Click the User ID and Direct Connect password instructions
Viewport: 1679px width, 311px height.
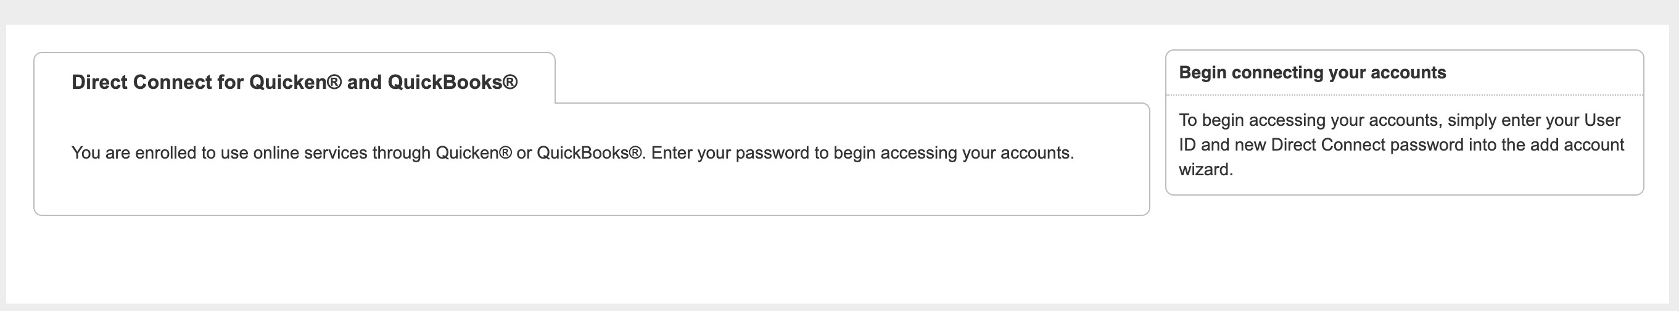click(1401, 145)
